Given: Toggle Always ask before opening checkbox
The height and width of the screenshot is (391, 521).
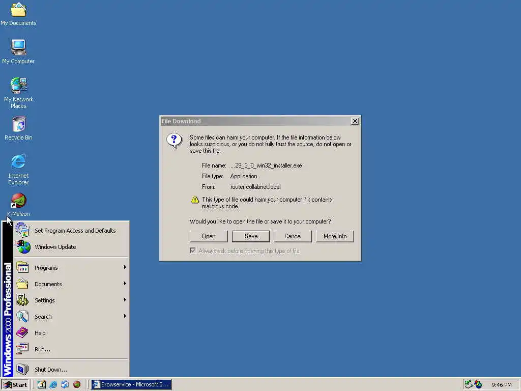Looking at the screenshot, I should pos(193,250).
